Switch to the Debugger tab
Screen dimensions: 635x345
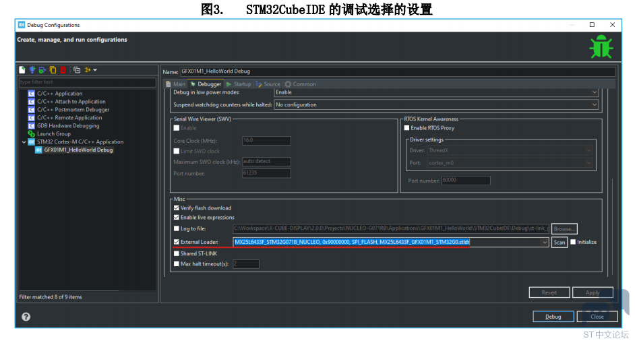coord(206,84)
